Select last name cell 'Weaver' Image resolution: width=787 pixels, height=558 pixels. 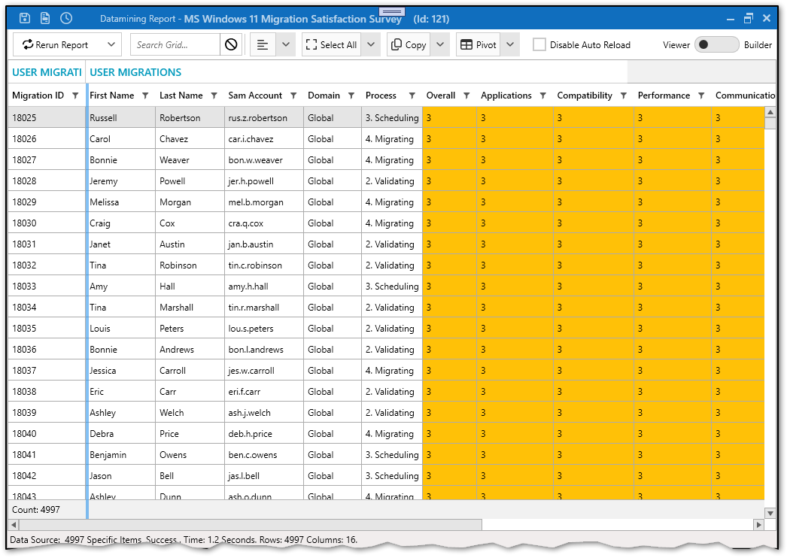click(190, 159)
